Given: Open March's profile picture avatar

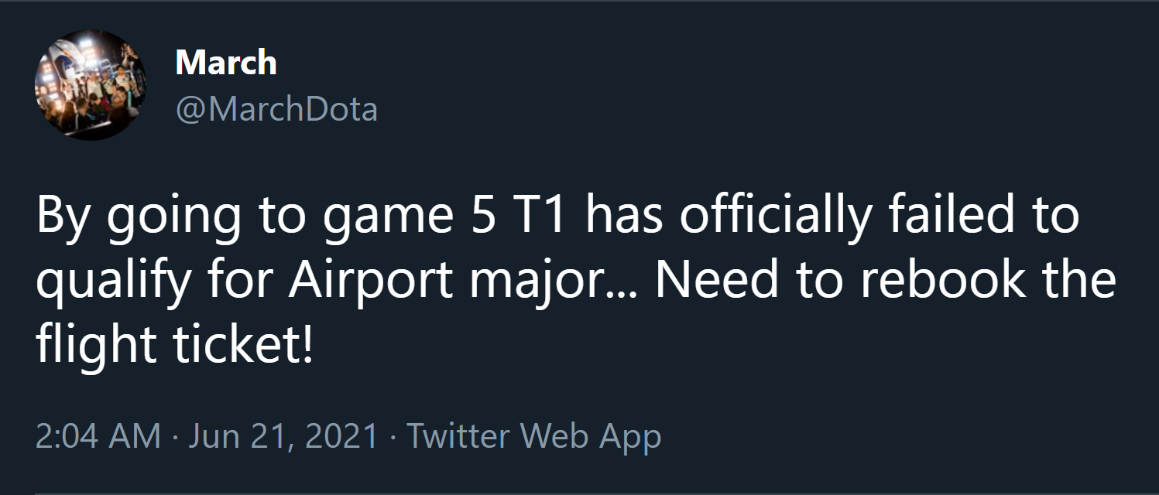Looking at the screenshot, I should 91,85.
